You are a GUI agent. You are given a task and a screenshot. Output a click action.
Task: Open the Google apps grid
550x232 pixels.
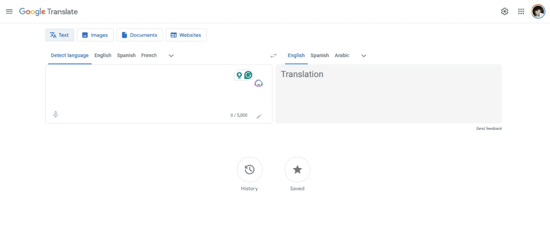click(521, 12)
